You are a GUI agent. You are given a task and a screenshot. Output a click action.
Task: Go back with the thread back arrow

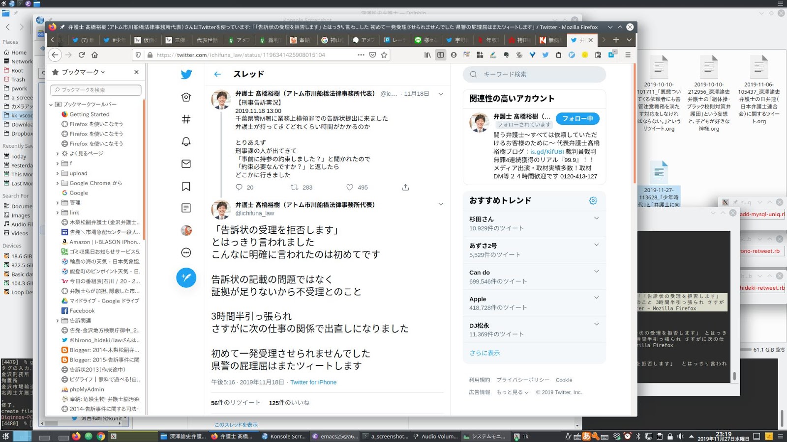click(217, 74)
